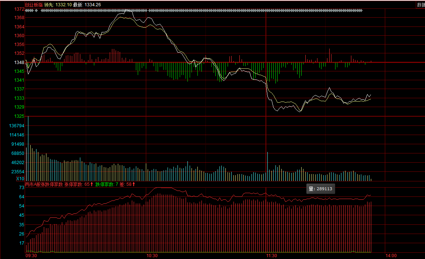The width and height of the screenshot is (425, 259).
Task: Select the green 跌停家数: 7 label
Action: (106, 184)
